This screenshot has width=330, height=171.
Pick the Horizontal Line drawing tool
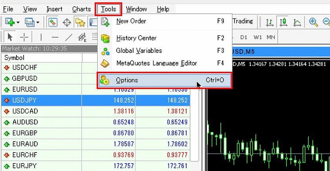55,37
